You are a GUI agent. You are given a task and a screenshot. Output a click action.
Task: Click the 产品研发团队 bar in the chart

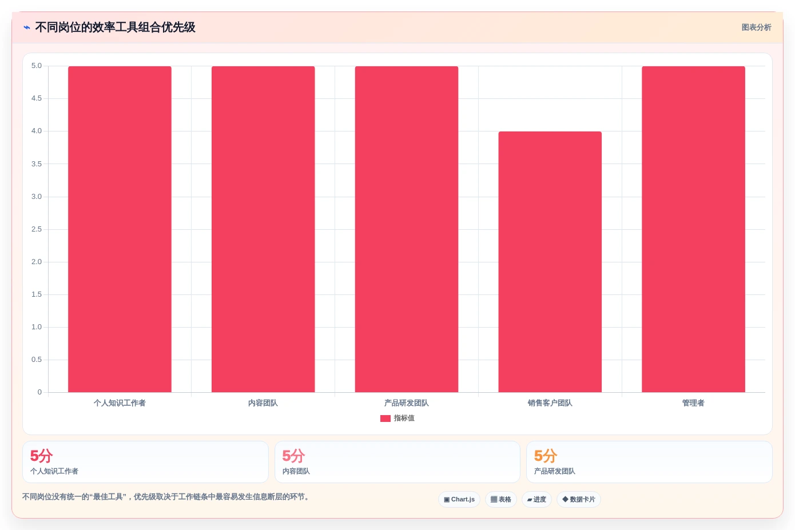pyautogui.click(x=407, y=229)
